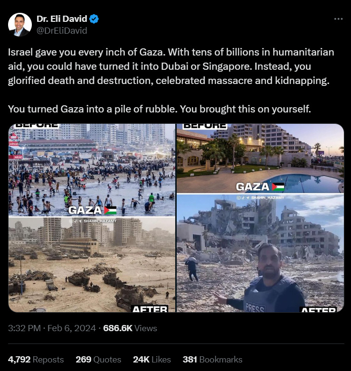Viewport: 351px width, 371px height.
Task: Show the 24K Likes list
Action: (152, 360)
